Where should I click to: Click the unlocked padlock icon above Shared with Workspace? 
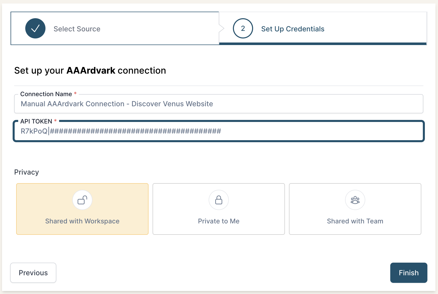point(82,200)
